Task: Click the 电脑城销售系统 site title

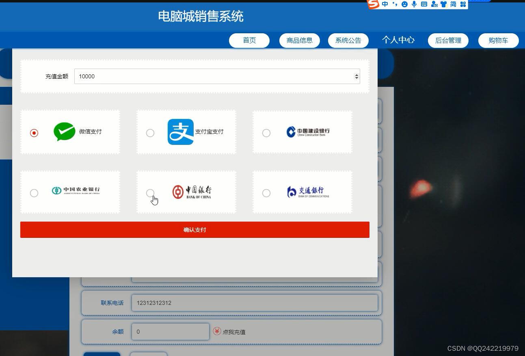Action: point(201,16)
